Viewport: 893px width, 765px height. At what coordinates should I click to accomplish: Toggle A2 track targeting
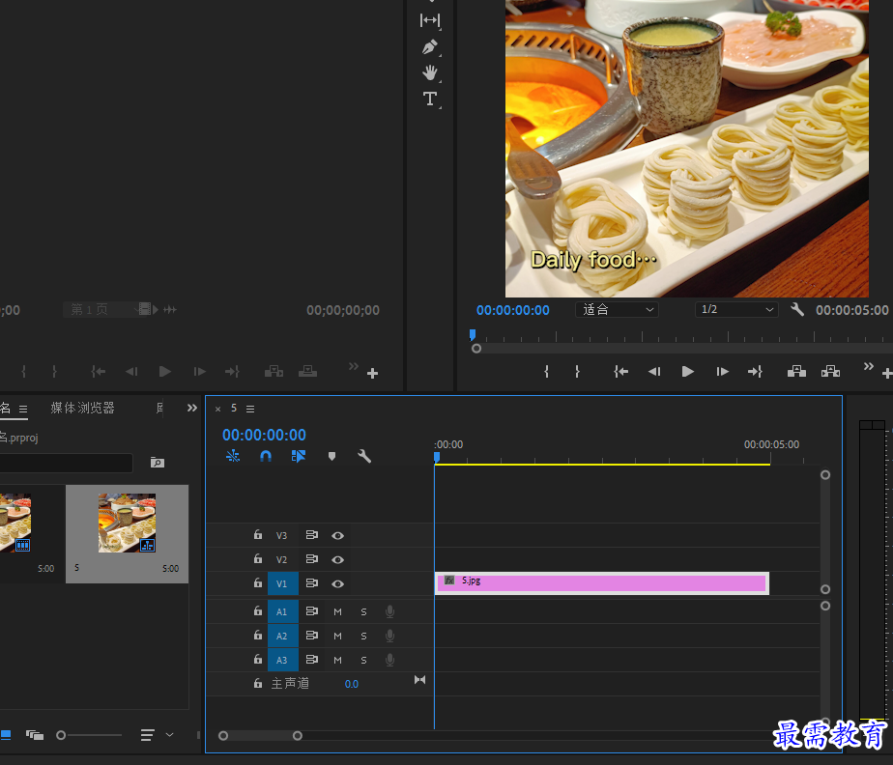282,637
